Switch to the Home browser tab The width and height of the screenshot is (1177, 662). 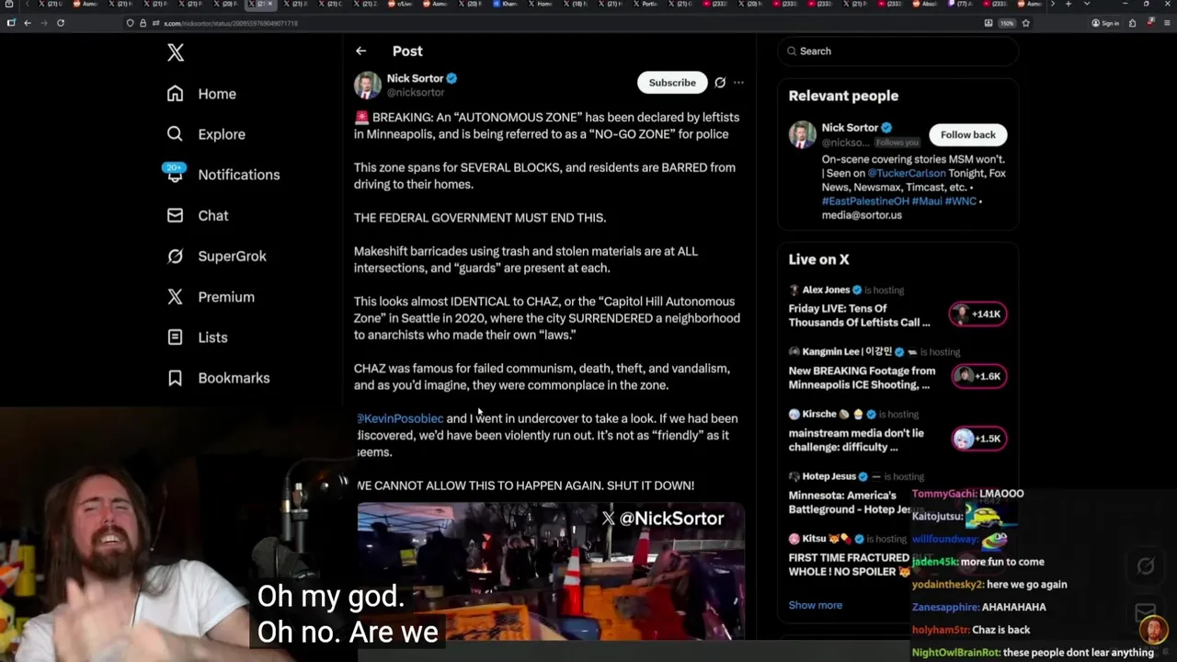coord(540,4)
